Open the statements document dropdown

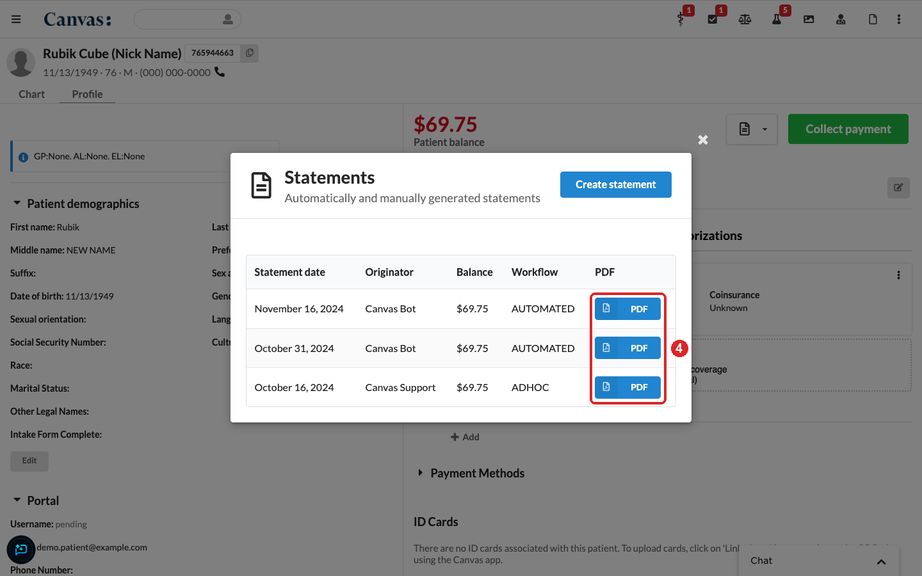(x=752, y=129)
